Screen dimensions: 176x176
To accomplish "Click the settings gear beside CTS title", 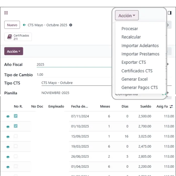I will point(71,25).
